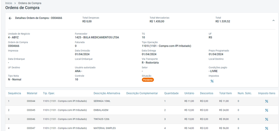Click the unit price R$ 13,00 cell
Image resolution: width=279 pixels, height=131 pixels.
click(x=189, y=119)
